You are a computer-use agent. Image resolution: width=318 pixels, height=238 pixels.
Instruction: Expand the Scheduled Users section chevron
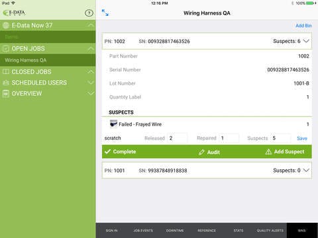pyautogui.click(x=91, y=83)
